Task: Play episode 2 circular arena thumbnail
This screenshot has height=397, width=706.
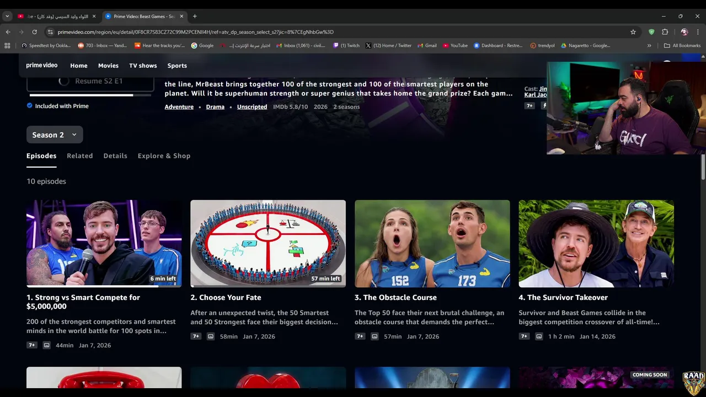Action: pyautogui.click(x=268, y=243)
